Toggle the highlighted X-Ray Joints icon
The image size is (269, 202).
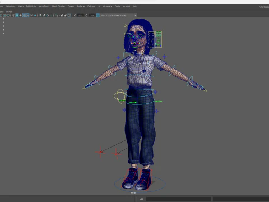tap(69, 15)
